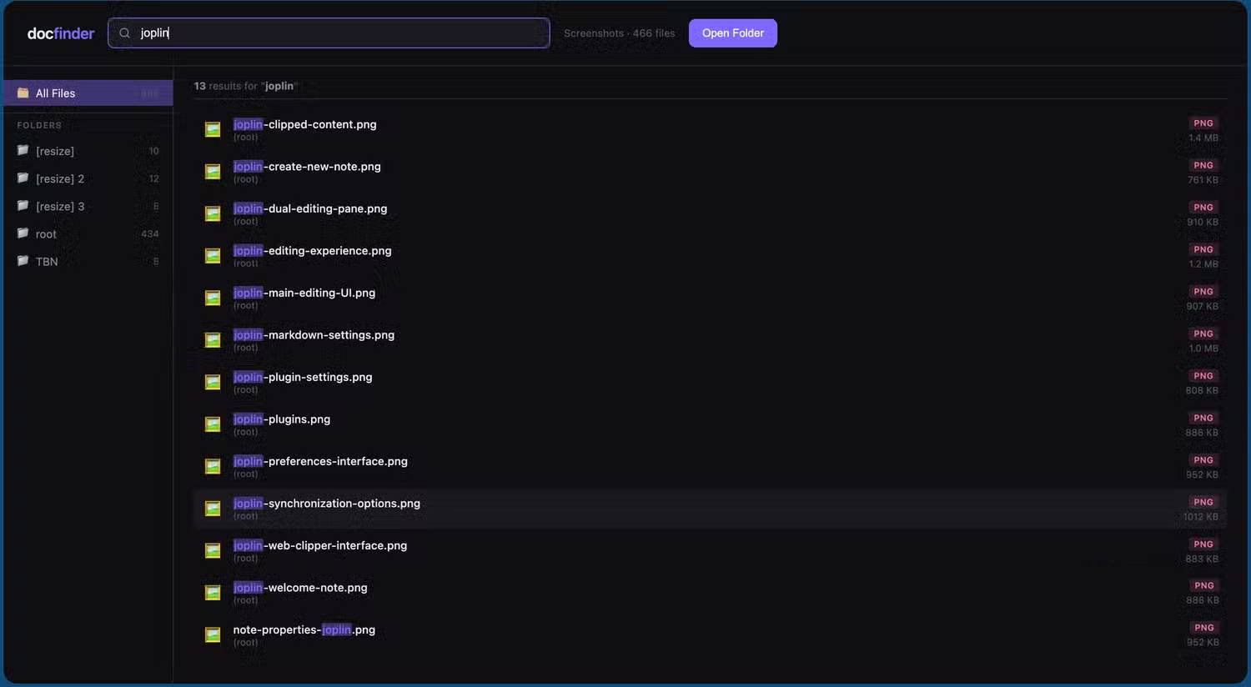Click the Open Folder button

click(733, 33)
